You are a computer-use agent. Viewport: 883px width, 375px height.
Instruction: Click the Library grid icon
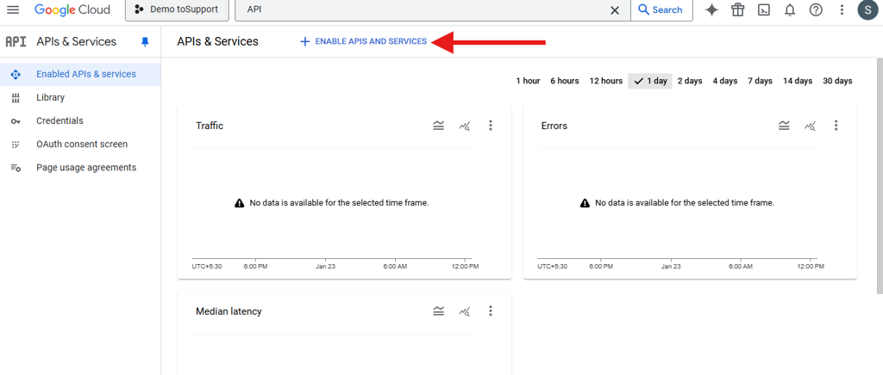click(16, 98)
